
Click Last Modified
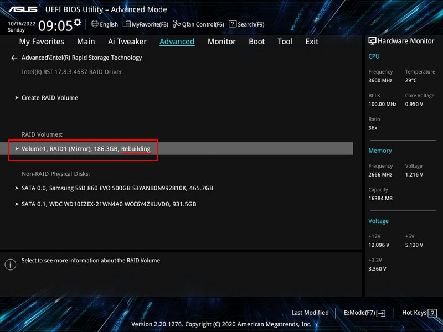[x=310, y=313]
